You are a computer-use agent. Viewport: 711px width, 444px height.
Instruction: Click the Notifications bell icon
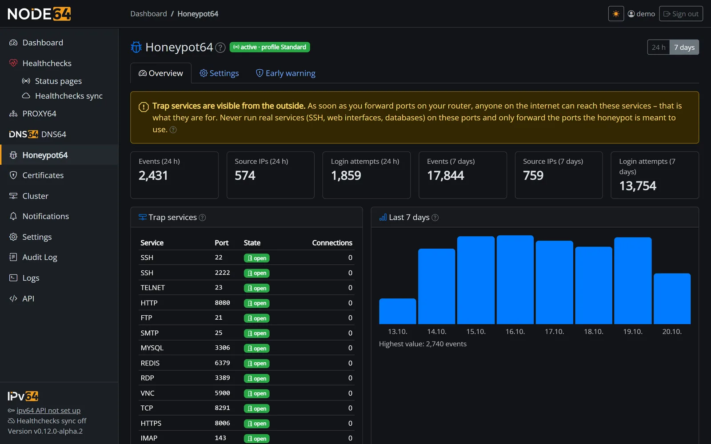(13, 216)
